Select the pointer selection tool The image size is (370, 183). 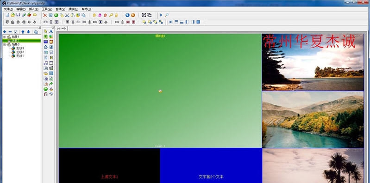tap(46, 31)
